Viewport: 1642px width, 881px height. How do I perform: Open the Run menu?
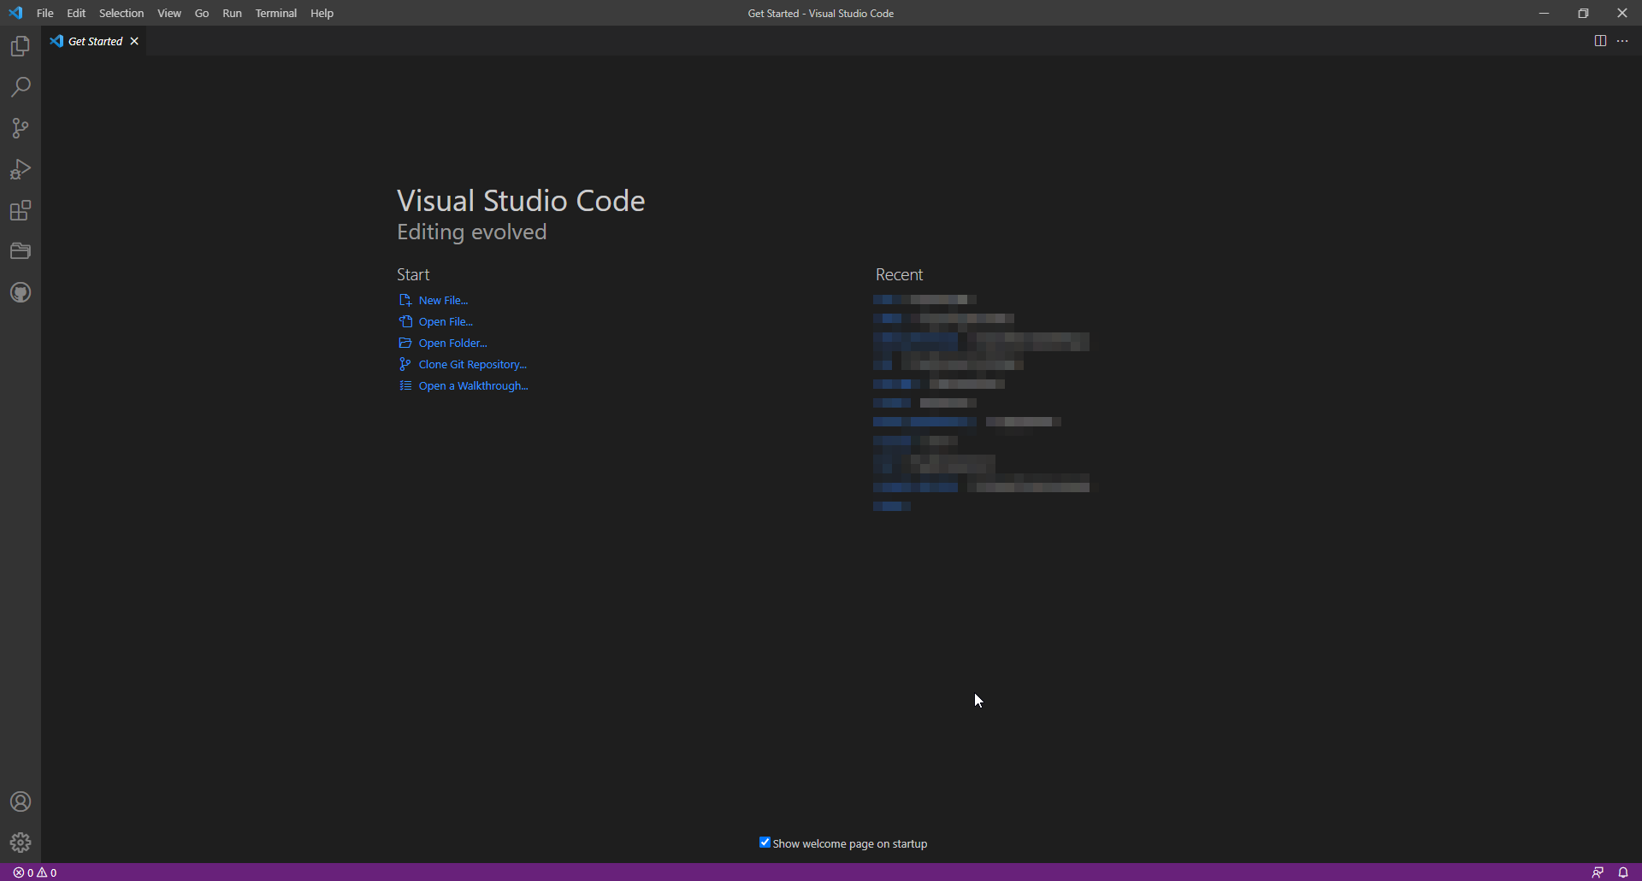(232, 13)
